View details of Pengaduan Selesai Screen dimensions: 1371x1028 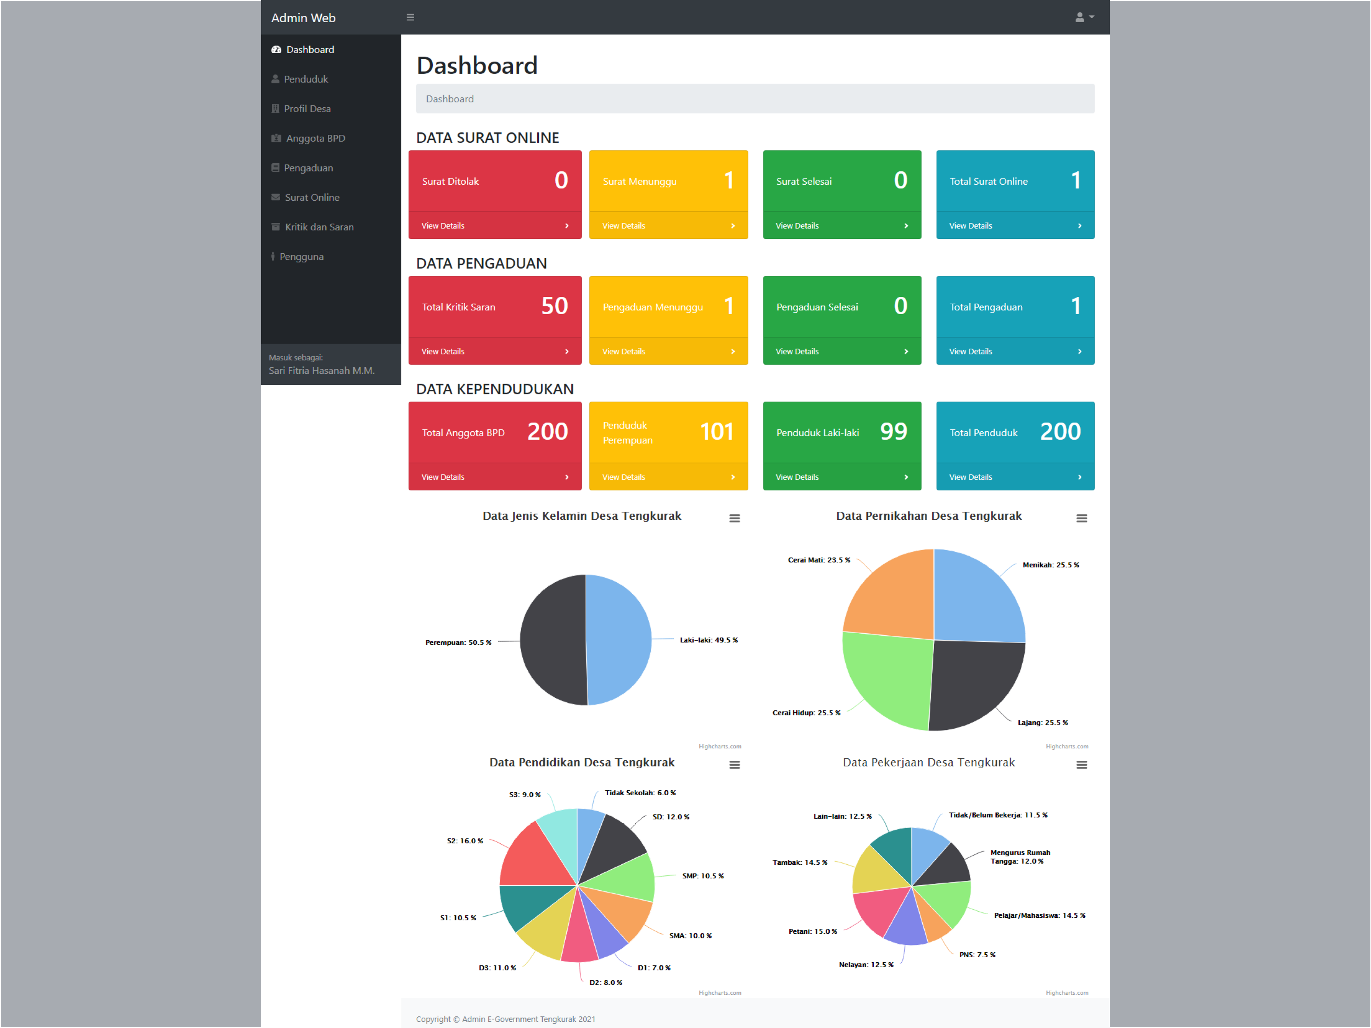798,352
